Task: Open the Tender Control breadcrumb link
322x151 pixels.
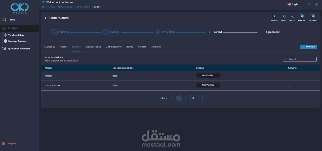Action: [84, 7]
